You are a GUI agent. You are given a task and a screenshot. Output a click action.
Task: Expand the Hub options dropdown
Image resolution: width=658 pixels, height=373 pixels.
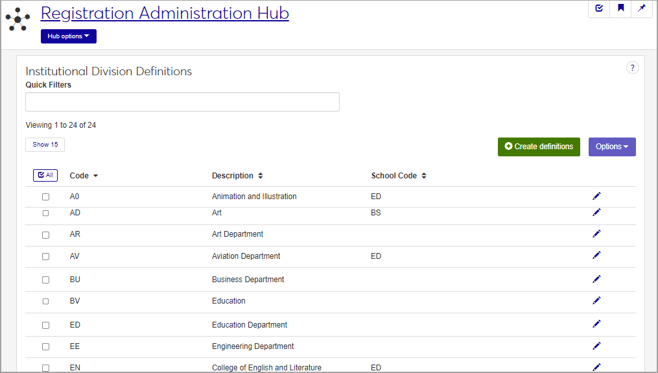coord(68,36)
